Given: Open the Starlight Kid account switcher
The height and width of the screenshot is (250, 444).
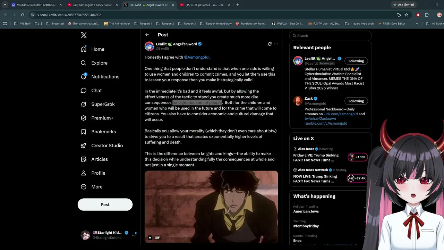Looking at the screenshot, I should 108,235.
